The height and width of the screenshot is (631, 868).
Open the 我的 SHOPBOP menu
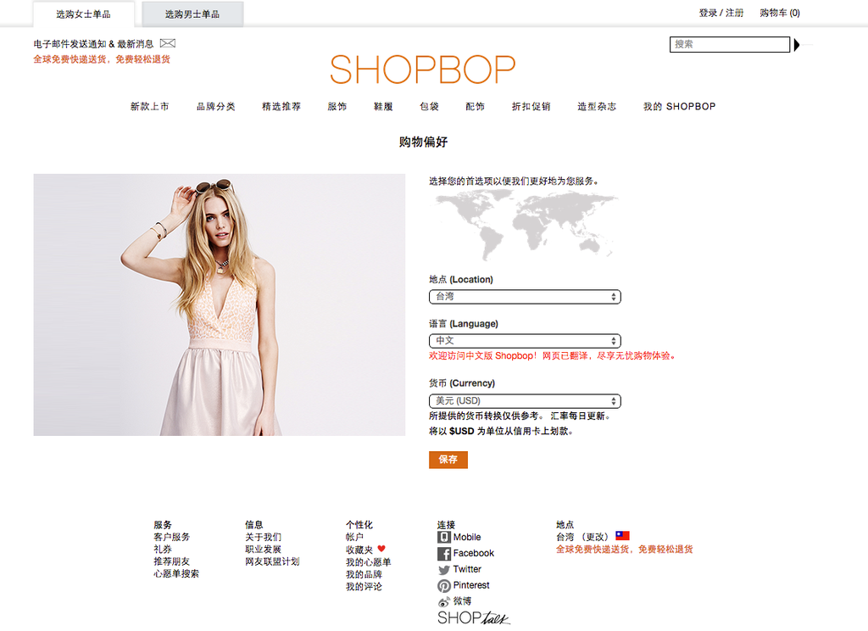click(x=679, y=106)
